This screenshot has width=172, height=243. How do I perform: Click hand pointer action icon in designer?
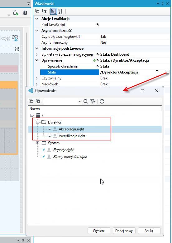[x=15, y=38]
